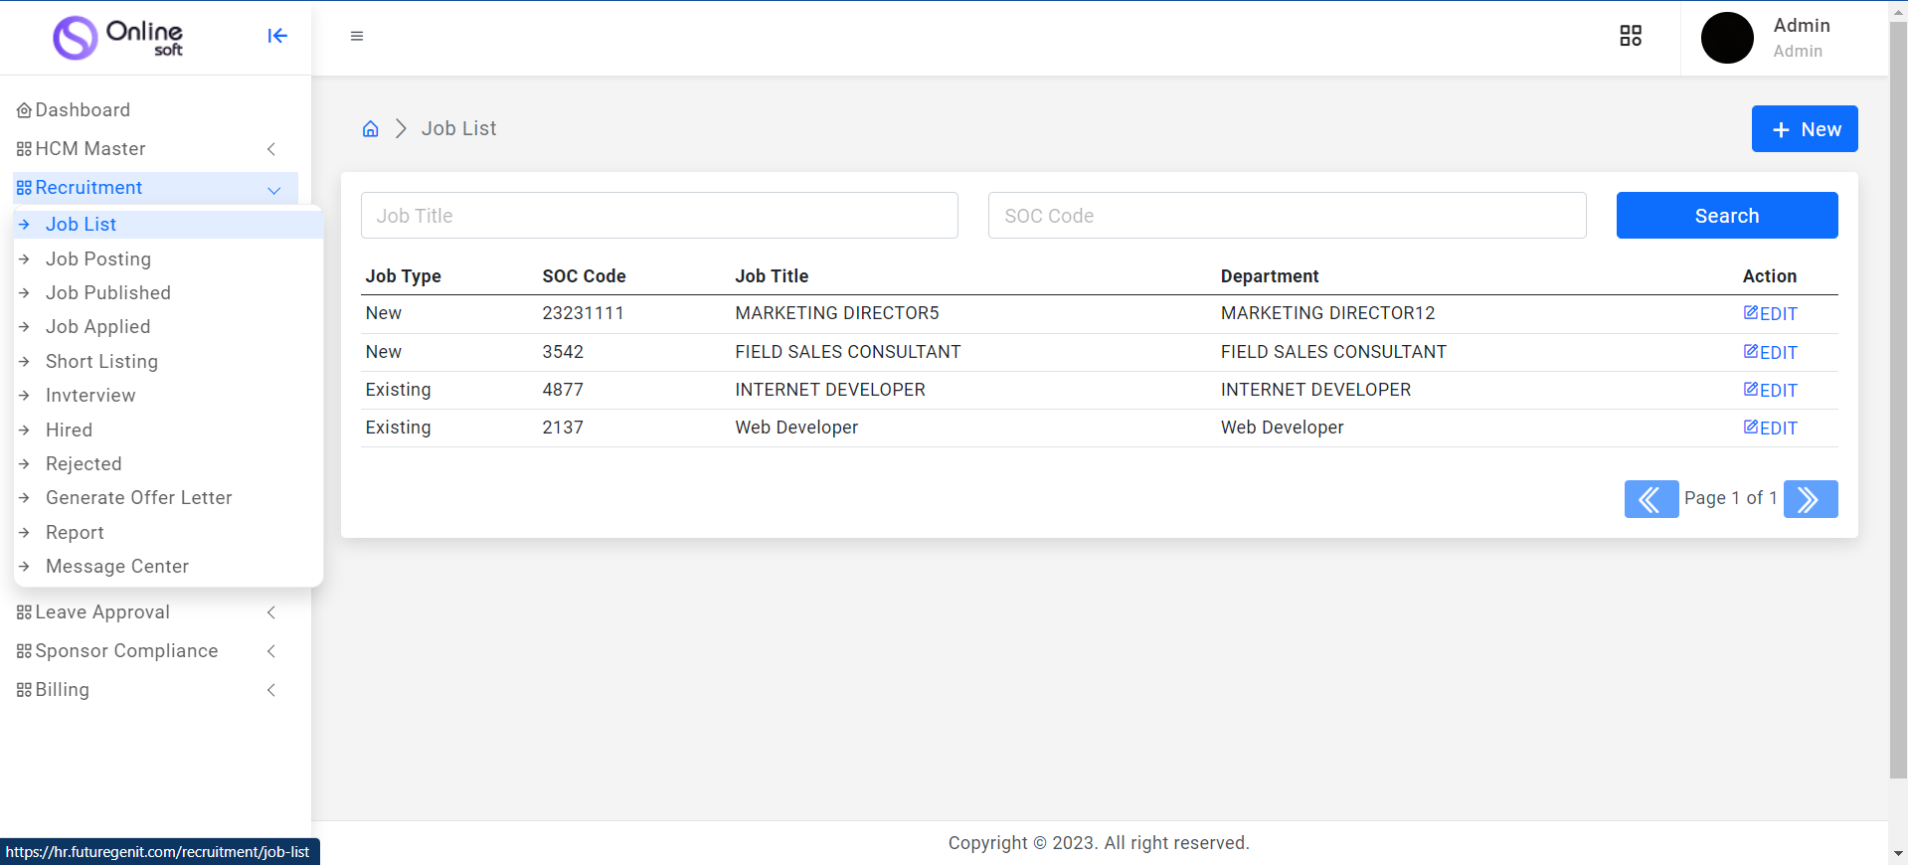Open the Online Soft logo
The width and height of the screenshot is (1908, 865).
118,38
